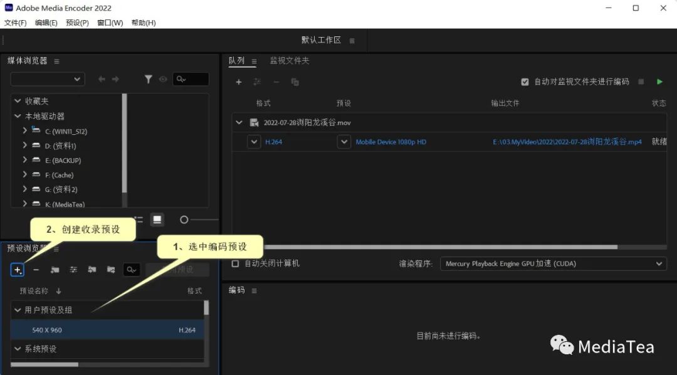Open preset settings sliders icon
This screenshot has height=375, width=677.
[74, 270]
